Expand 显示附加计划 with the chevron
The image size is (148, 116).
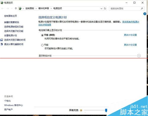(x=139, y=56)
